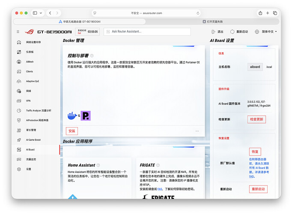Click the Safari Share icon
Image resolution: width=292 pixels, height=214 pixels.
260,13
